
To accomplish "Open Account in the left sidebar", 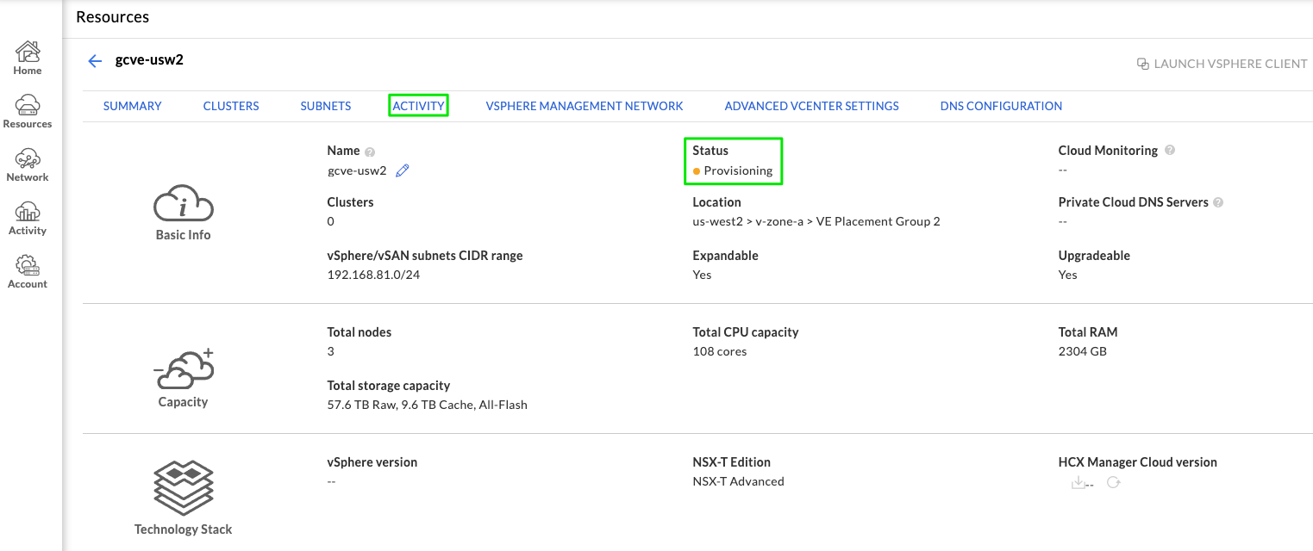I will tap(28, 272).
